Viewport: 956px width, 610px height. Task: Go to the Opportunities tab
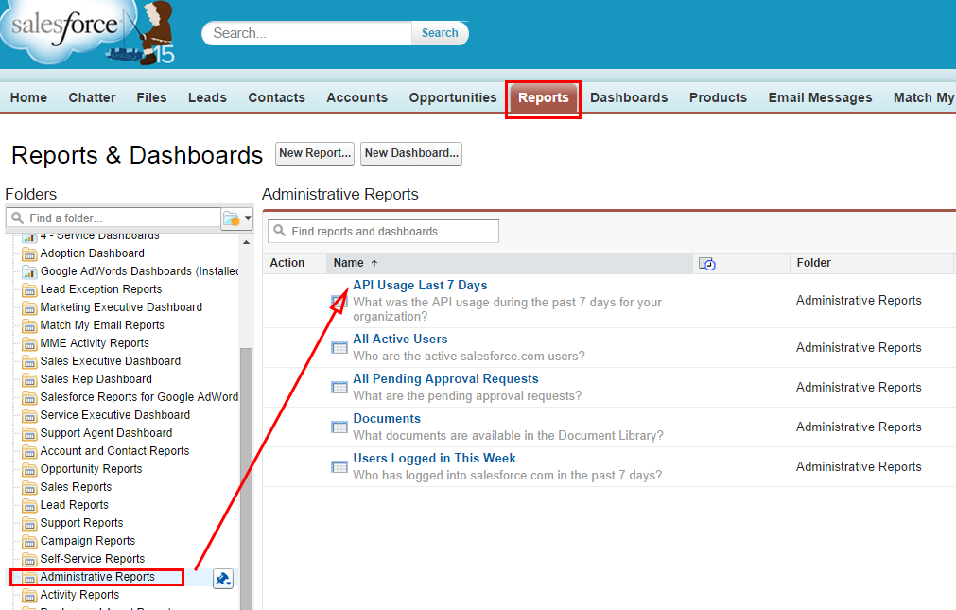tap(452, 98)
